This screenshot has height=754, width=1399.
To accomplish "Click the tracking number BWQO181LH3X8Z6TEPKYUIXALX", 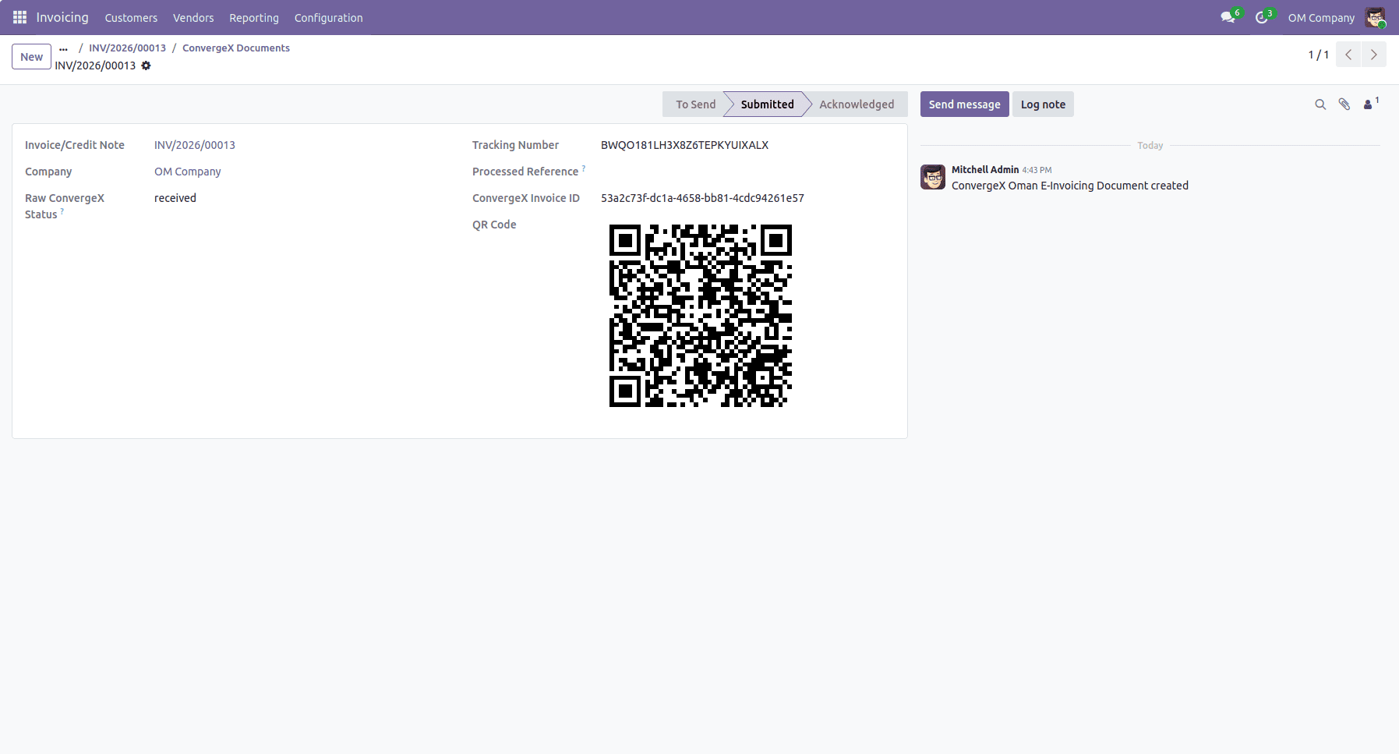I will (684, 145).
